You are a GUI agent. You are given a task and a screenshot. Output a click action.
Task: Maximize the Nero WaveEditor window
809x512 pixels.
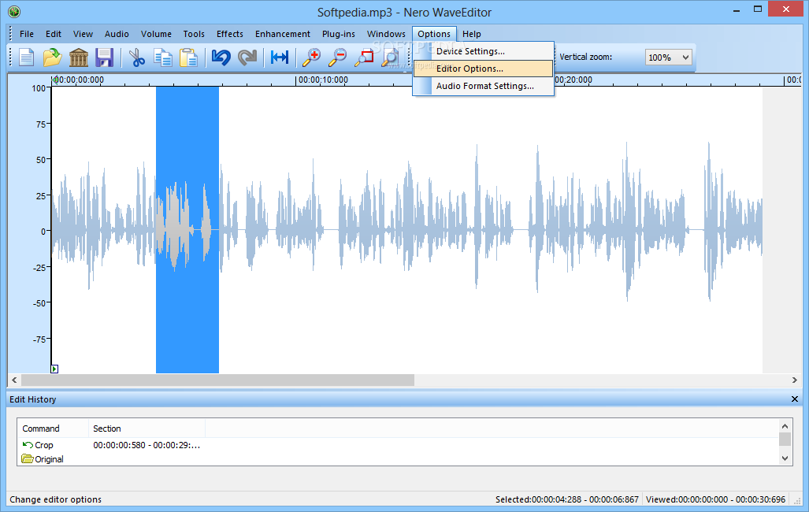(x=758, y=9)
